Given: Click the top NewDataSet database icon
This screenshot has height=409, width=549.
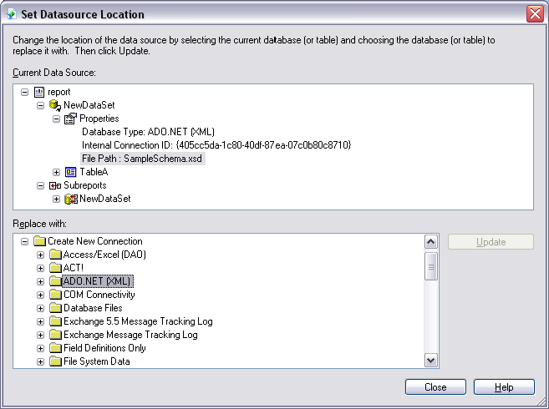Looking at the screenshot, I should [x=55, y=105].
